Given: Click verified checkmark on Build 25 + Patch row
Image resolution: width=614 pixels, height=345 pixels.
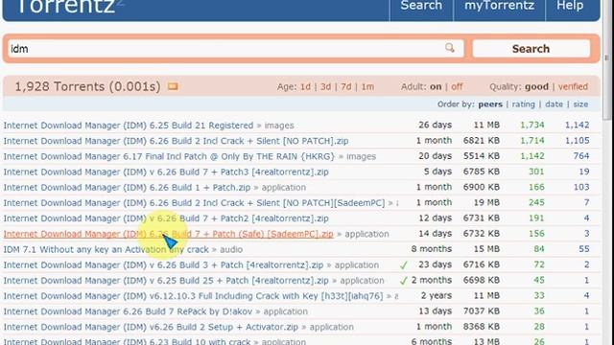Looking at the screenshot, I should [x=404, y=281].
